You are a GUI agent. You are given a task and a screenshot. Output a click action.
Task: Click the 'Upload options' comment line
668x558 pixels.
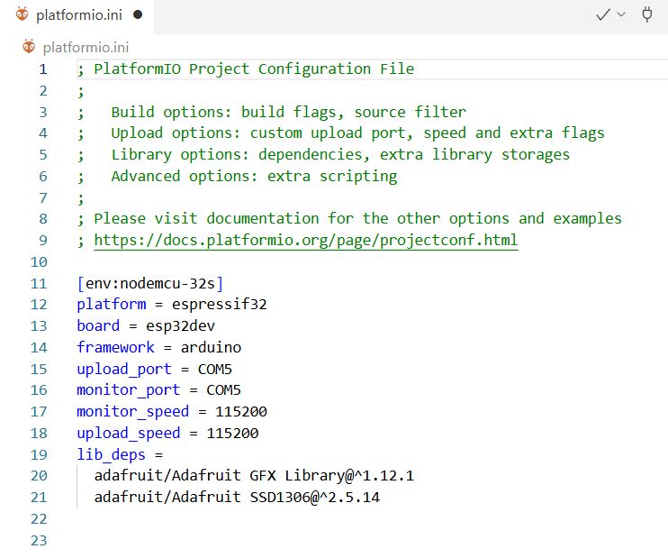pos(357,133)
